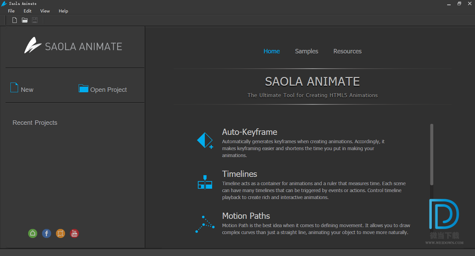Restore the window using title bar button
The height and width of the screenshot is (256, 475).
click(459, 3)
